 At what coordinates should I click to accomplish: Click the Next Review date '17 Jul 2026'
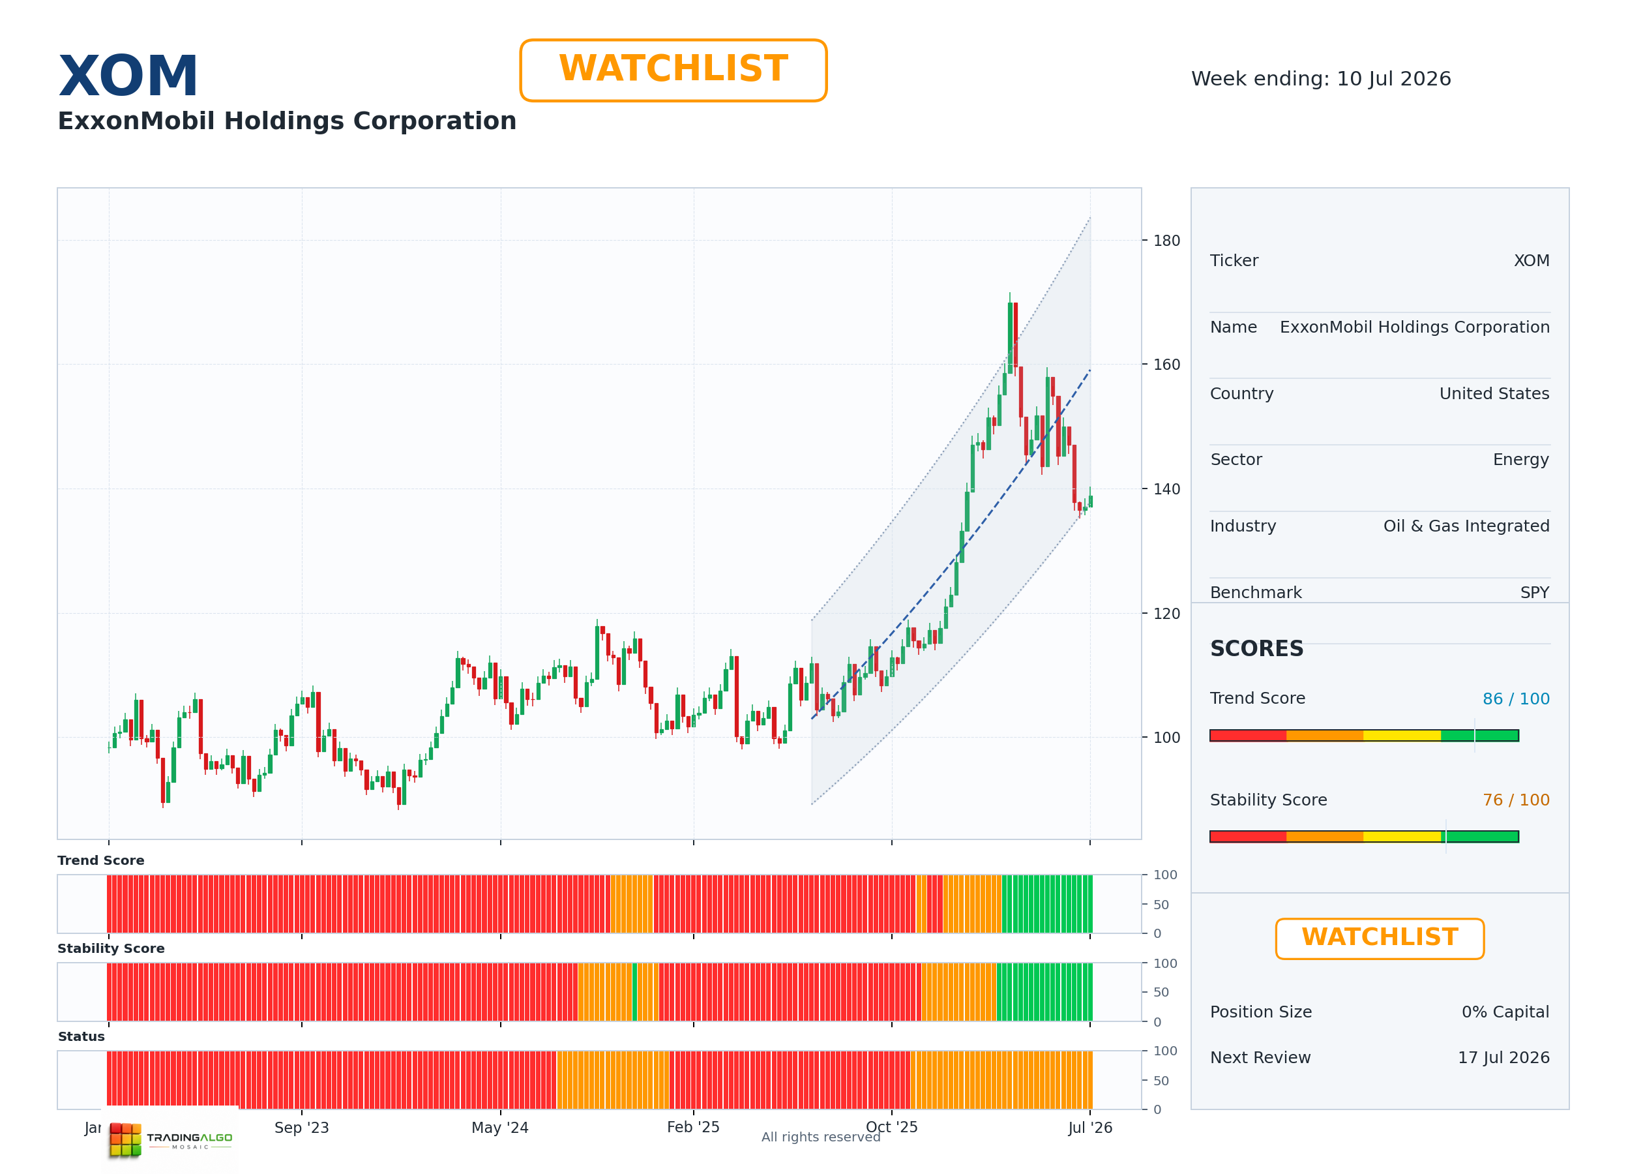pos(1503,1058)
